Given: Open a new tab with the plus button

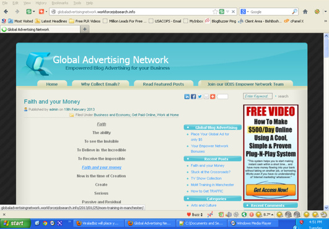Looking at the screenshot, I should click(x=85, y=29).
